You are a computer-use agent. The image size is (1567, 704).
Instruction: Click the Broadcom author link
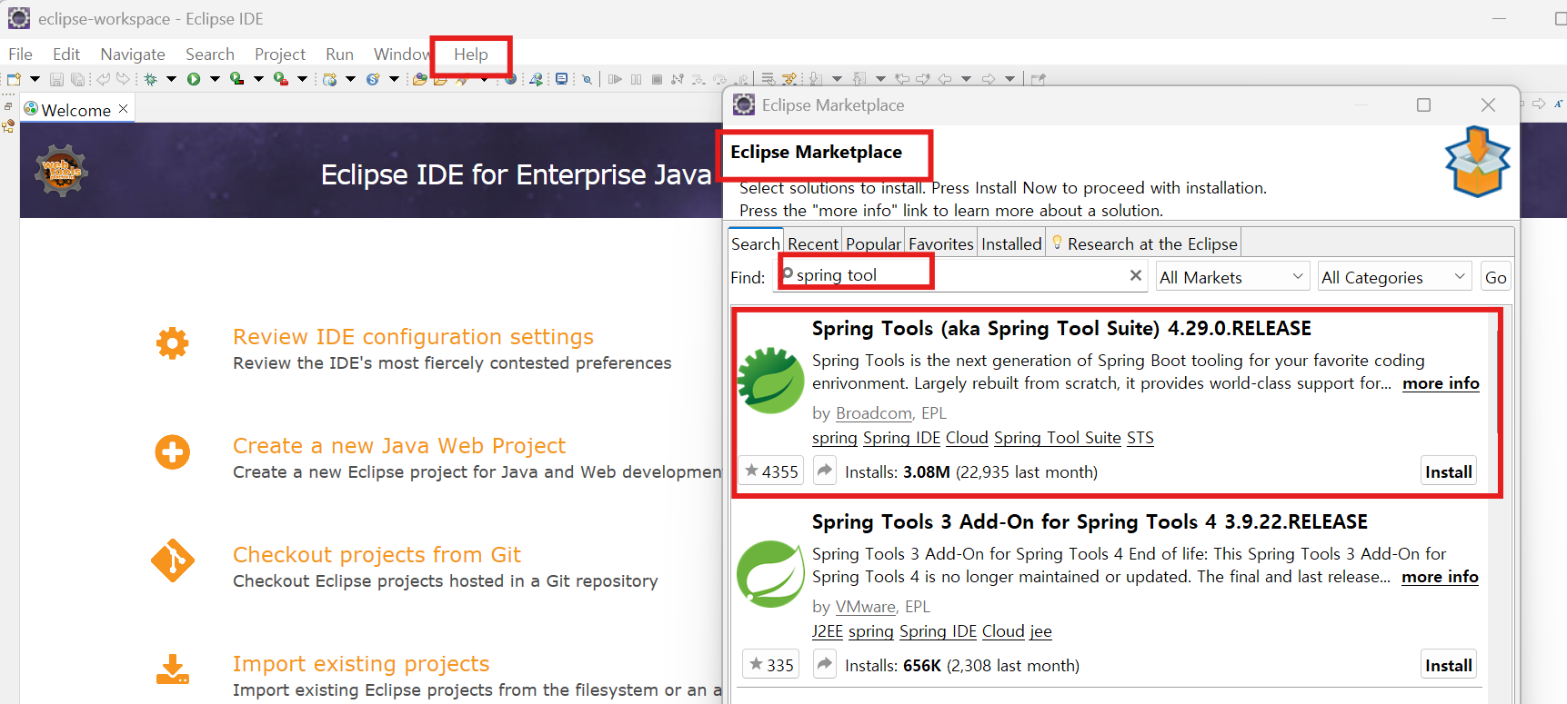coord(873,413)
